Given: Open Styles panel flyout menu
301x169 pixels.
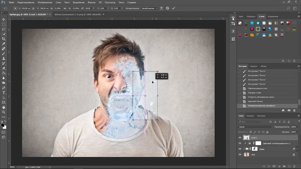Looking at the screenshot, I should click(x=299, y=16).
